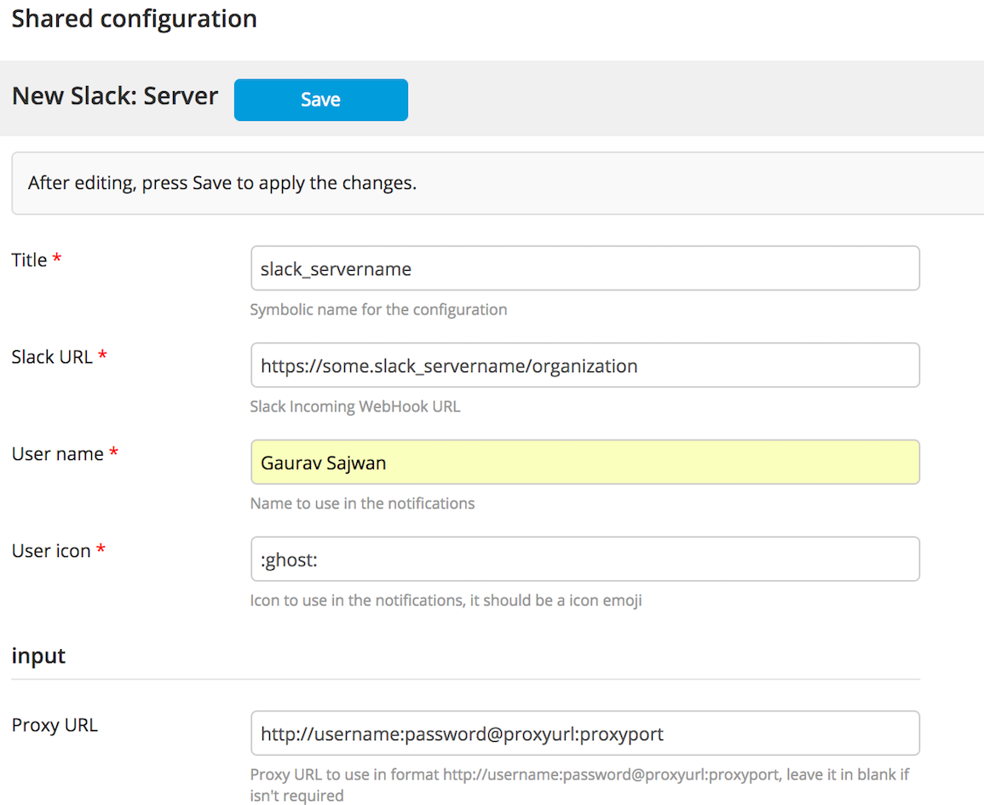Viewport: 984px width, 805px height.
Task: Click the New Slack: Server header title
Action: [x=115, y=96]
